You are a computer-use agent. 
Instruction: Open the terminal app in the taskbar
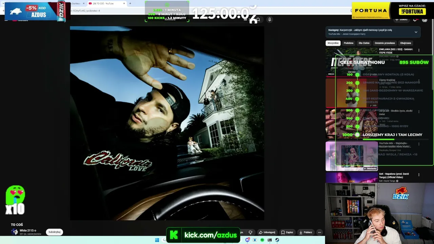(x=270, y=240)
